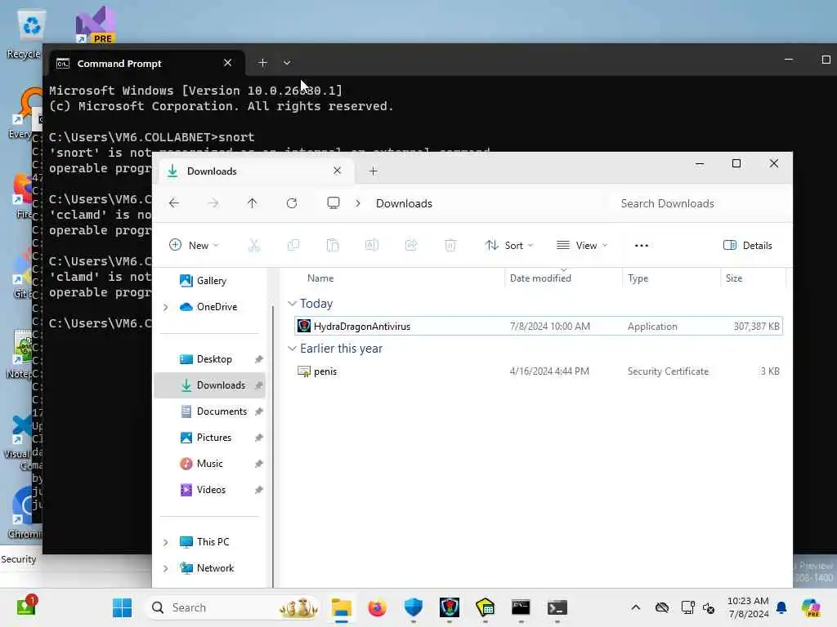Open the Sort dropdown
This screenshot has height=627, width=837.
click(x=509, y=245)
